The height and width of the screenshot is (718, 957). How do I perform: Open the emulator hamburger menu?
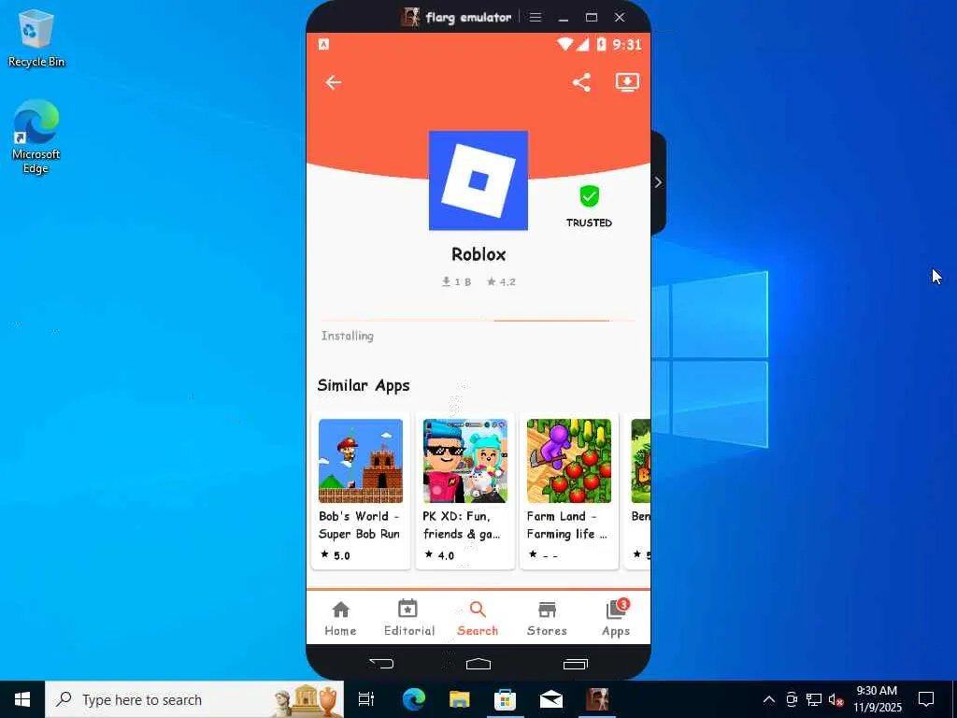[x=536, y=17]
